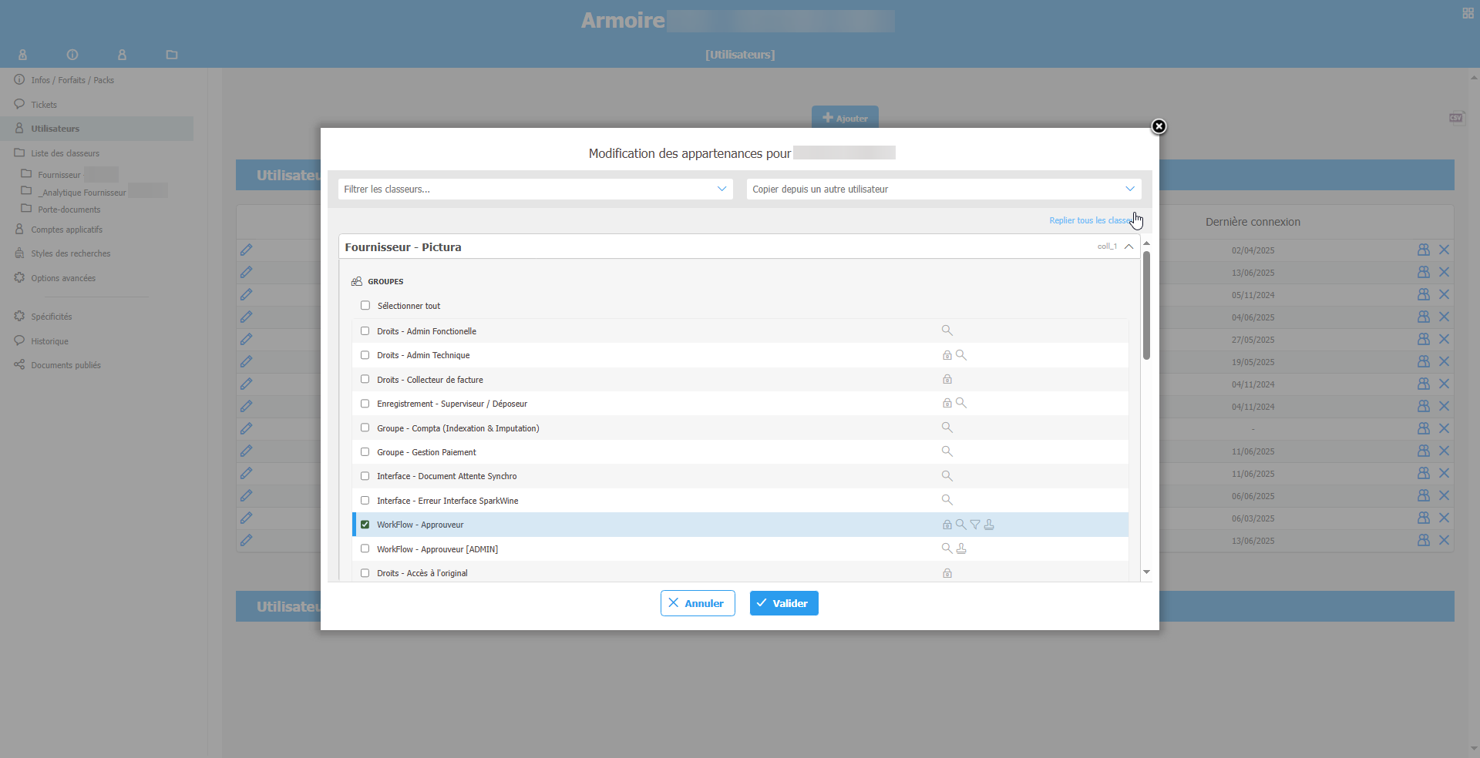Click the stamp icon on WorkFlow - Approuveur row
The width and height of the screenshot is (1480, 758).
point(989,525)
